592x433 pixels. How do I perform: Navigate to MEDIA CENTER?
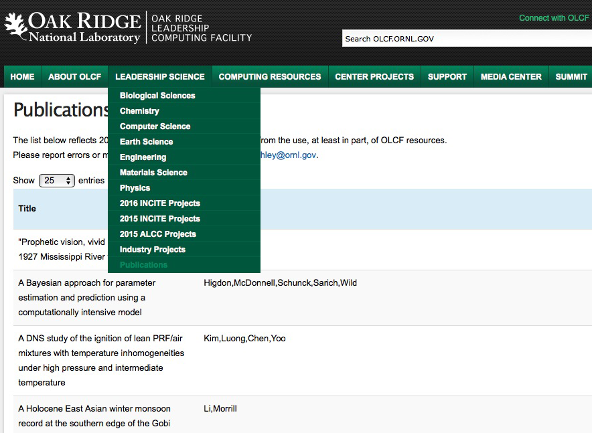(x=511, y=77)
